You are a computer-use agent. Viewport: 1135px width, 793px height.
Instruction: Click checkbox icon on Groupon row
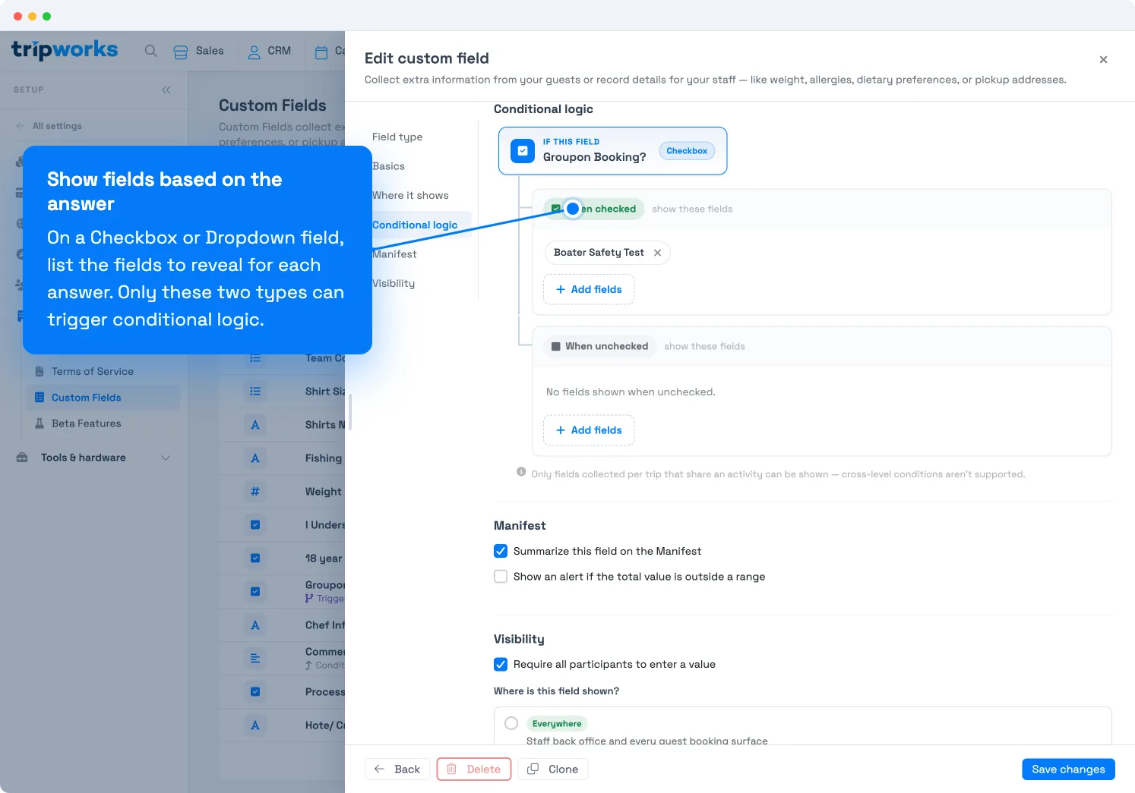(255, 592)
